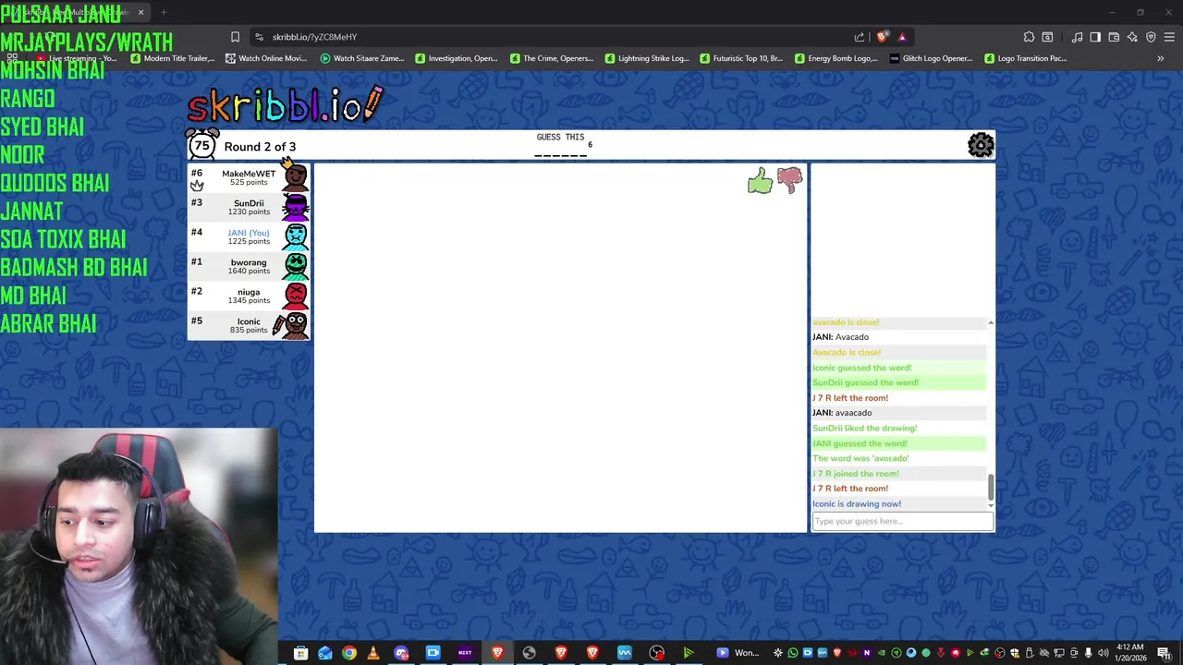
Task: Click the alarm clock timer icon
Action: point(201,145)
